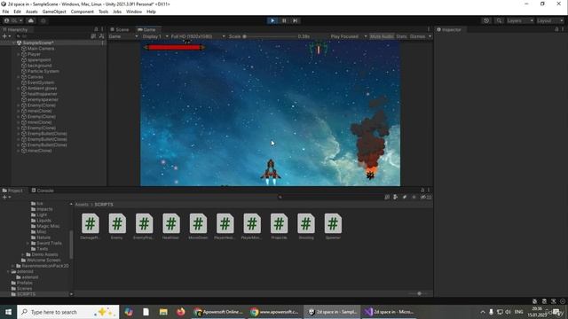Adjust the game view Scale slider
The image size is (568, 319).
click(270, 36)
